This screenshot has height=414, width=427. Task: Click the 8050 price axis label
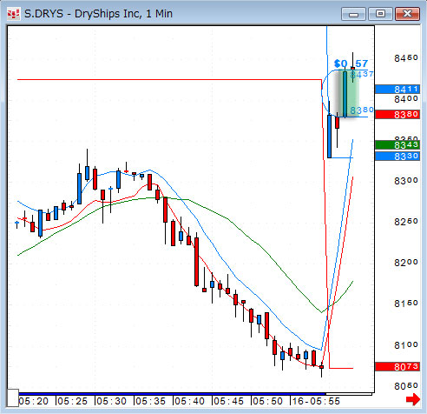[x=406, y=386]
